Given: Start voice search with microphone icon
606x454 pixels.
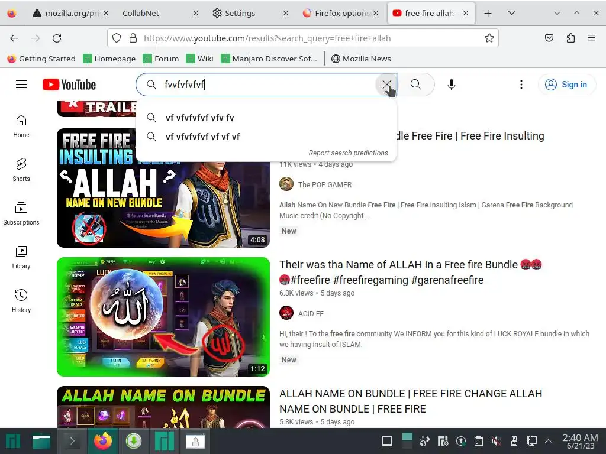Looking at the screenshot, I should coord(451,85).
